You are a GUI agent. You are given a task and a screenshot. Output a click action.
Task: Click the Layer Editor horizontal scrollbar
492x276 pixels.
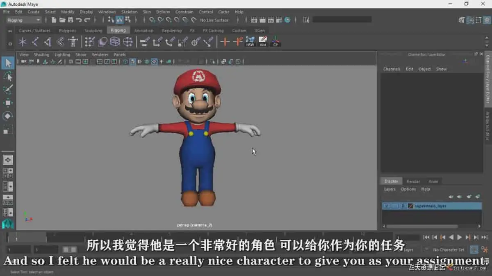tap(422, 226)
